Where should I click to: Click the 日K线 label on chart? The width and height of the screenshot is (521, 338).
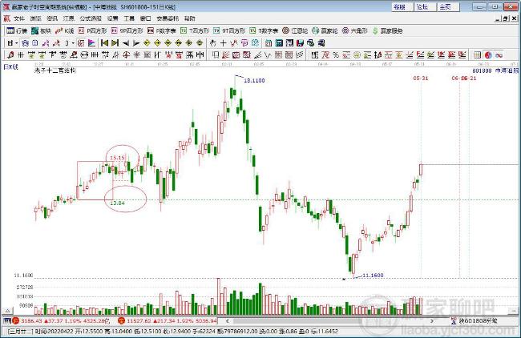pos(11,66)
